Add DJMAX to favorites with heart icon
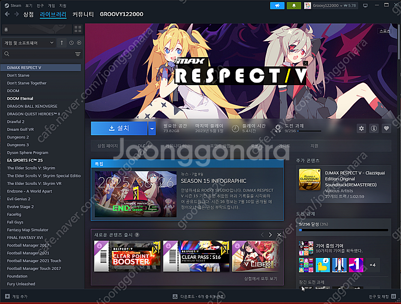Screen dimensions: 401x304 pos(386,129)
